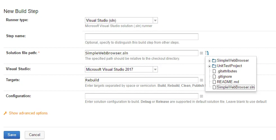Screen dimensions: 276x140
Task: Show advanced options
Action: (28, 113)
